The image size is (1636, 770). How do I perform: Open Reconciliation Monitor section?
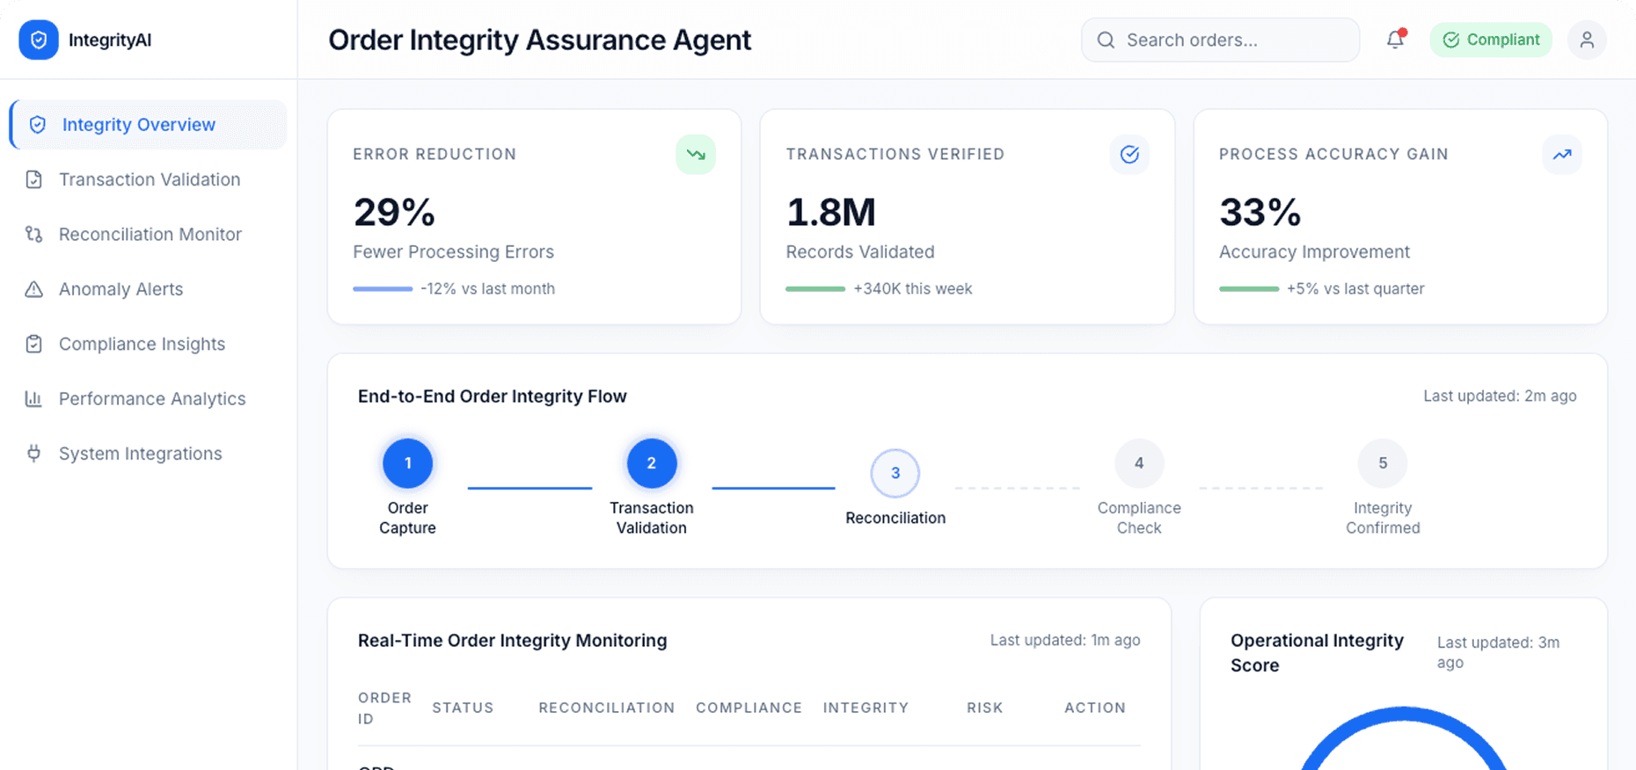(x=149, y=234)
